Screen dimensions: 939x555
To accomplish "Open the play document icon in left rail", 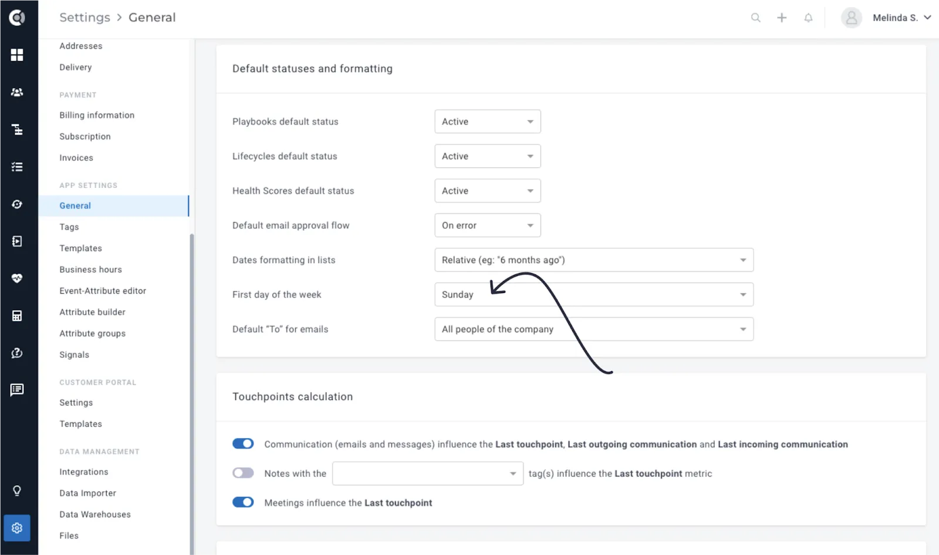I will coord(17,241).
